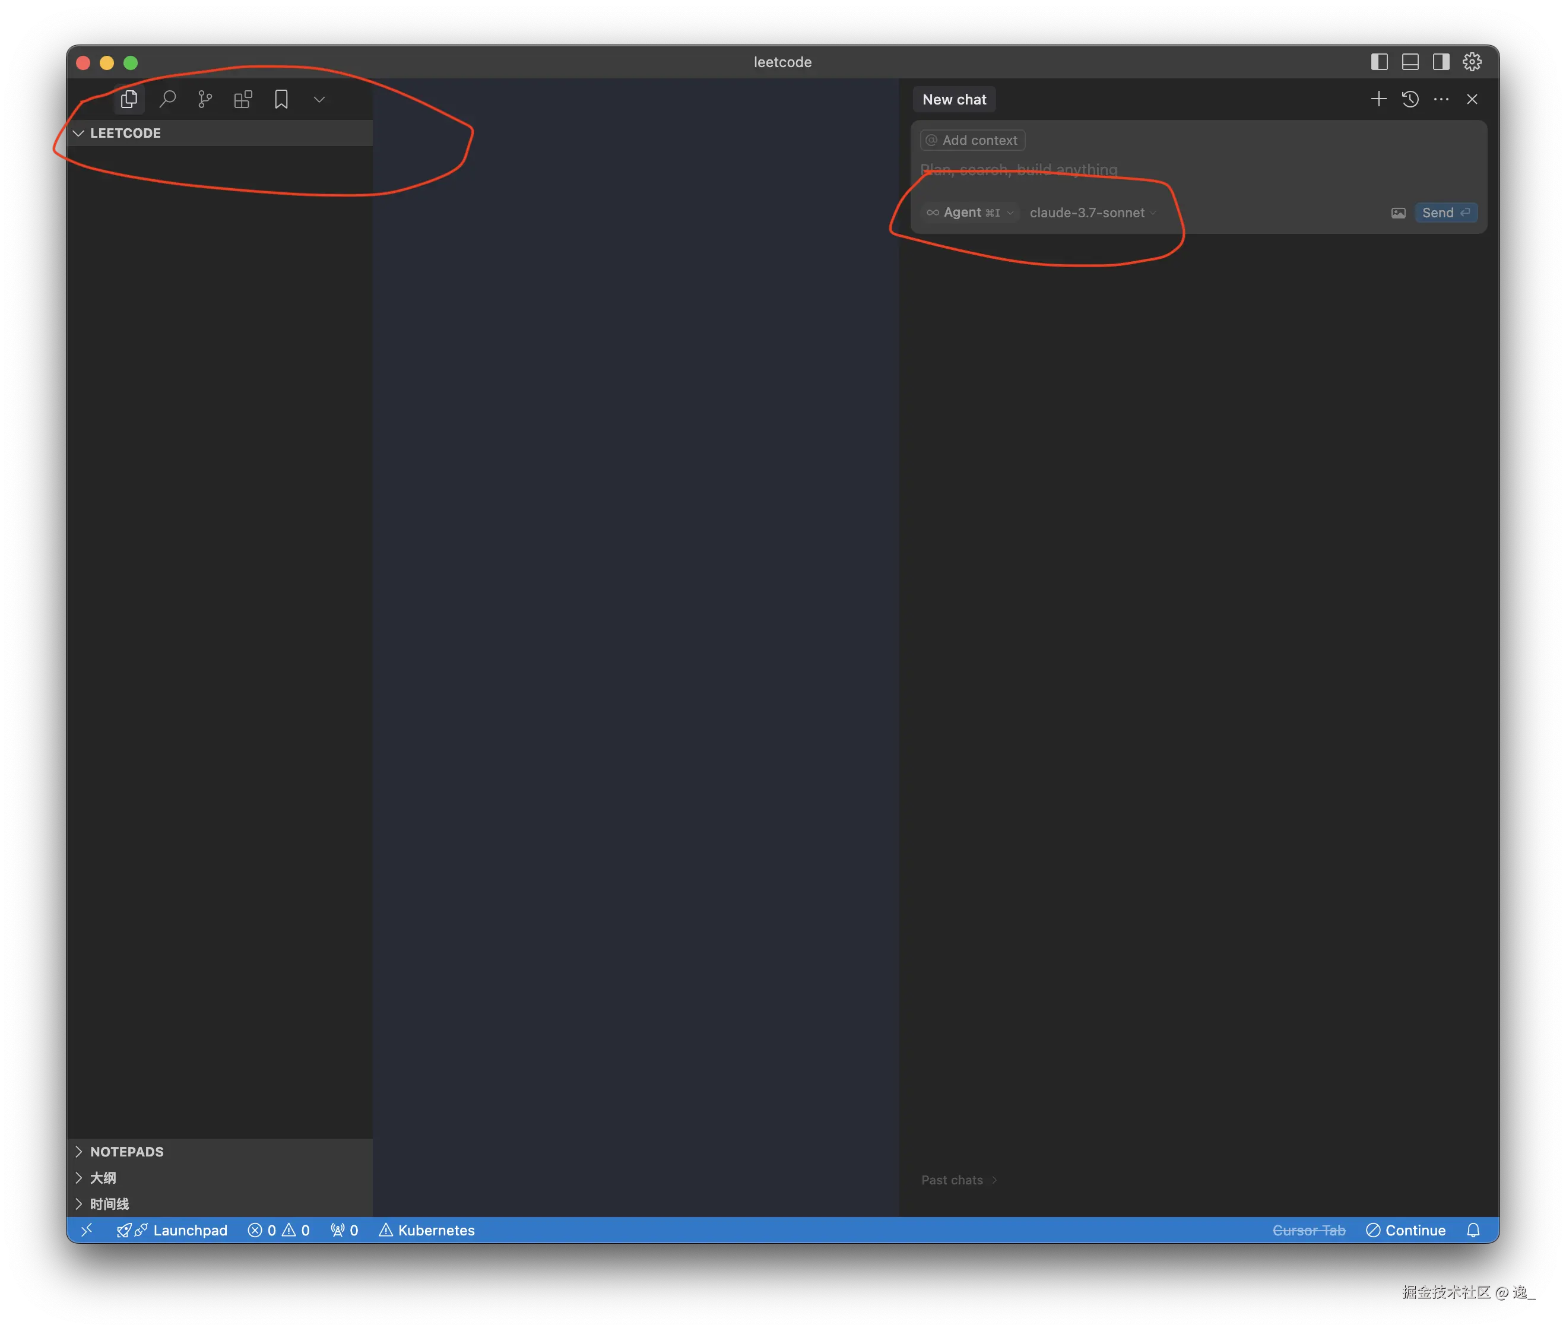Open the Agent mode dropdown
This screenshot has width=1566, height=1331.
coord(970,213)
